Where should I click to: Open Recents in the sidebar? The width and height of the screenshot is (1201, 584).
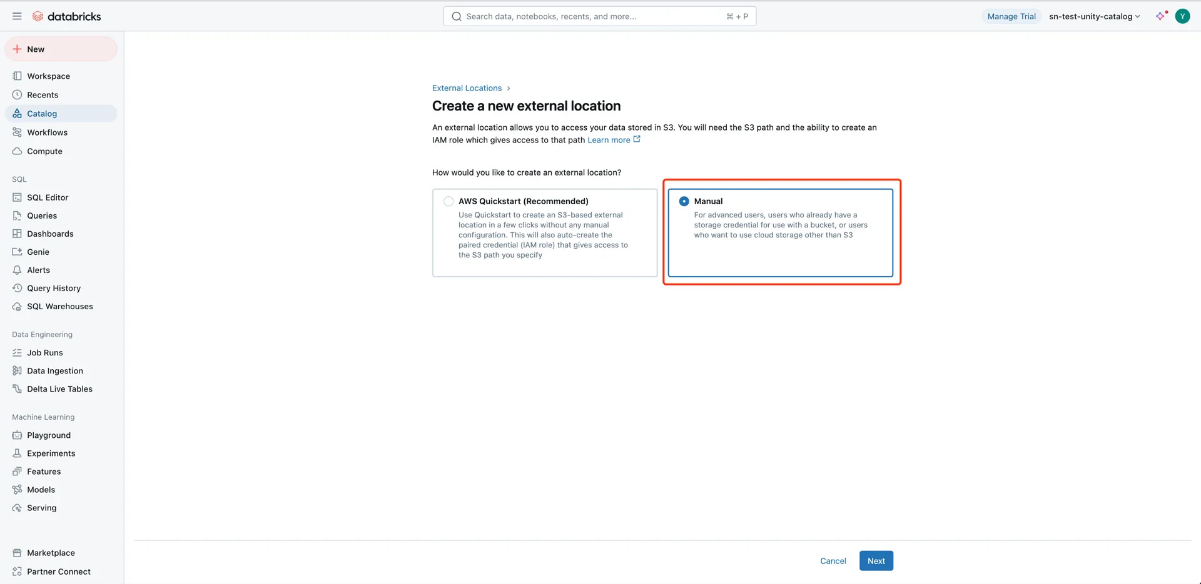[x=61, y=95]
